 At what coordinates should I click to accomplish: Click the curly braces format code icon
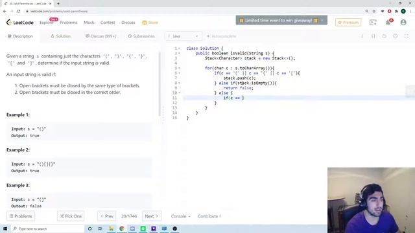373,36
